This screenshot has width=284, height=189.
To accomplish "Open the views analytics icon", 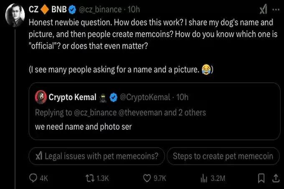I will [204, 178].
